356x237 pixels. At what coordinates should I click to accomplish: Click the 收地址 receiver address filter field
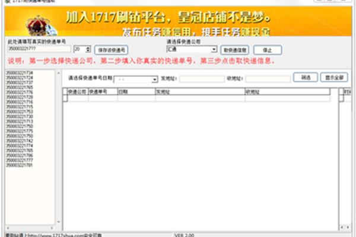pyautogui.click(x=268, y=79)
